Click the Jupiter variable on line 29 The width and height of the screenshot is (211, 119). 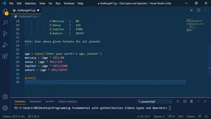30,66
